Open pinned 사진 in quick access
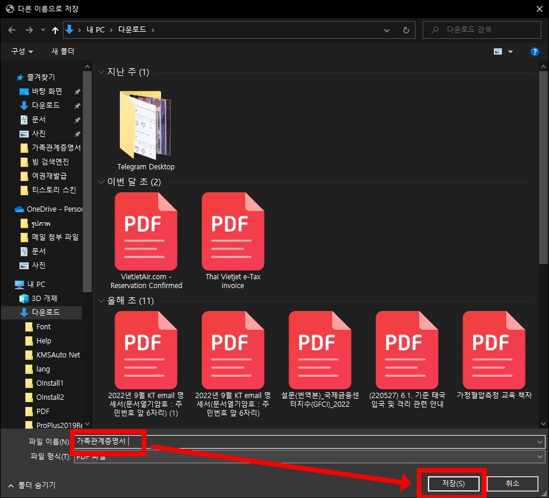549x498 pixels. pos(39,134)
